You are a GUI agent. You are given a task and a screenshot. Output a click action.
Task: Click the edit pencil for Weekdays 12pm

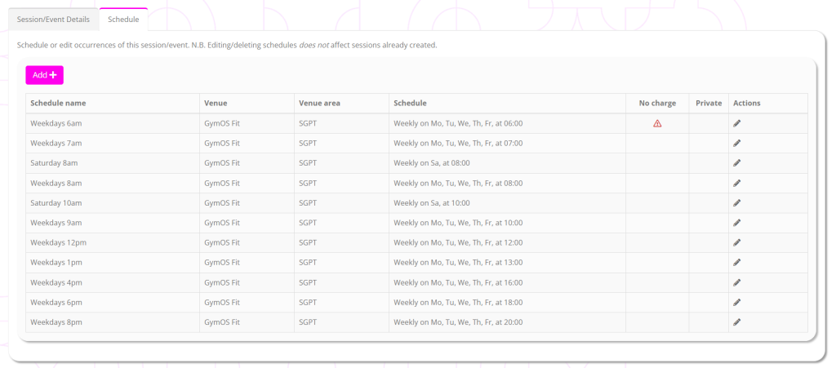pos(736,242)
